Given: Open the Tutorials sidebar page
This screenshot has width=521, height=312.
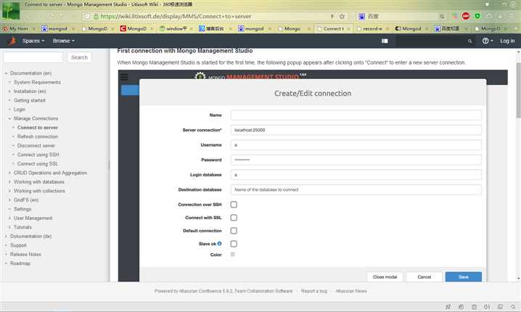Looking at the screenshot, I should click(x=22, y=227).
